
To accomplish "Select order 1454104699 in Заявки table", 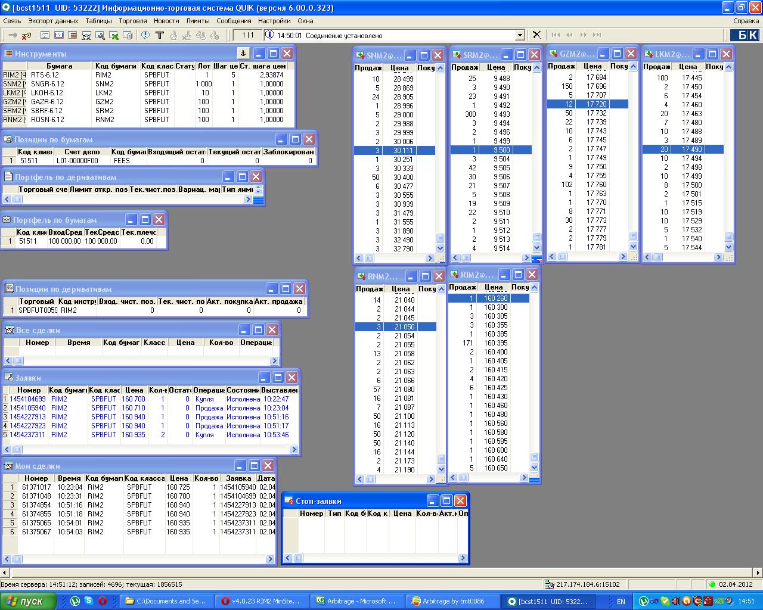I will tap(150, 399).
